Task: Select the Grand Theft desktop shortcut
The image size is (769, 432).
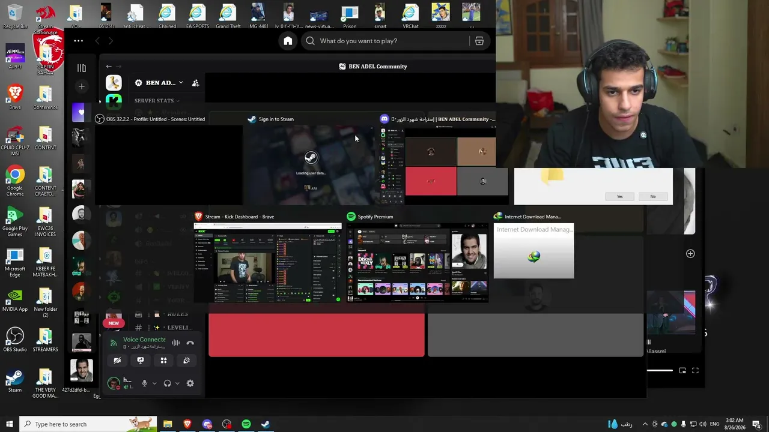Action: click(228, 17)
